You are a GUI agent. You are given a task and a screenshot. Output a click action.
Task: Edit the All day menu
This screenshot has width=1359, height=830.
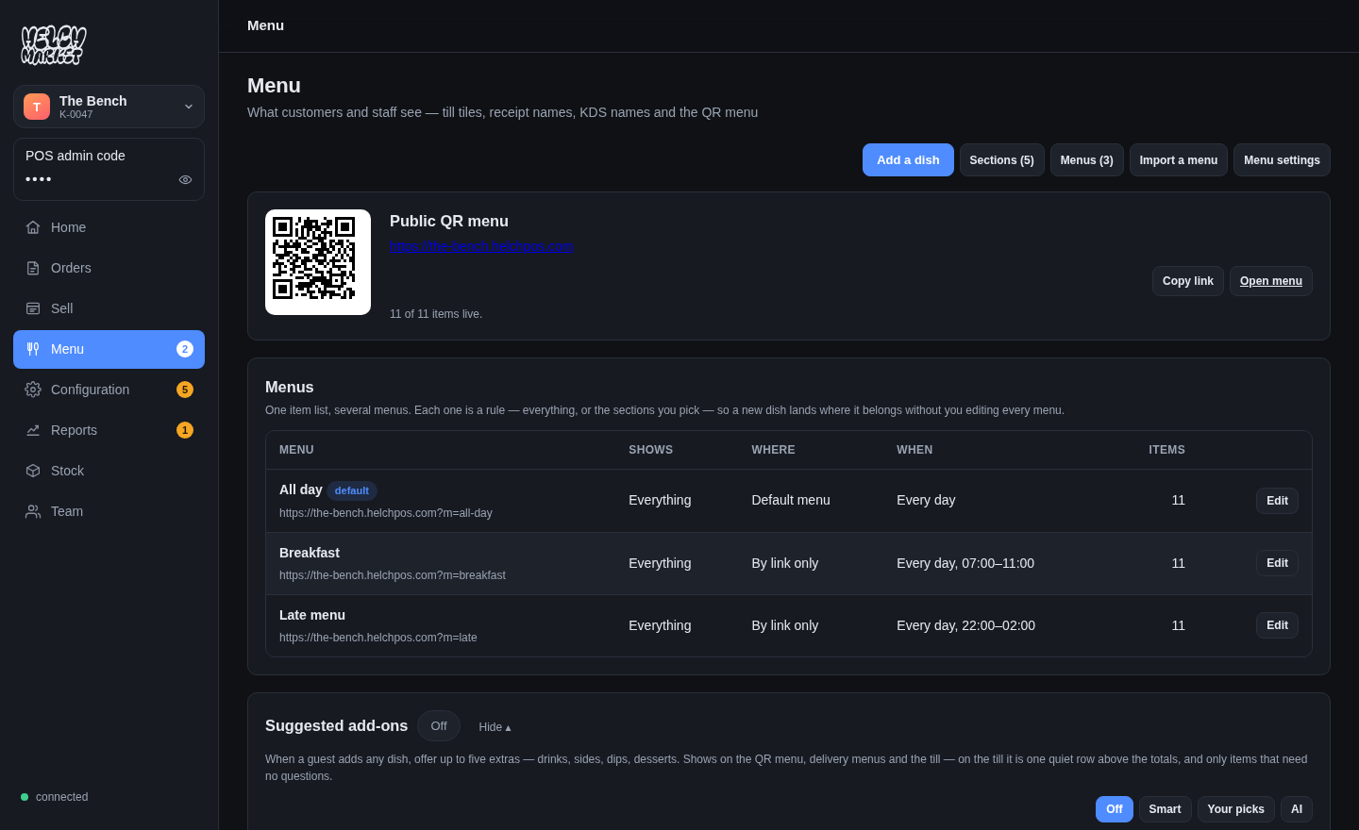click(x=1277, y=501)
